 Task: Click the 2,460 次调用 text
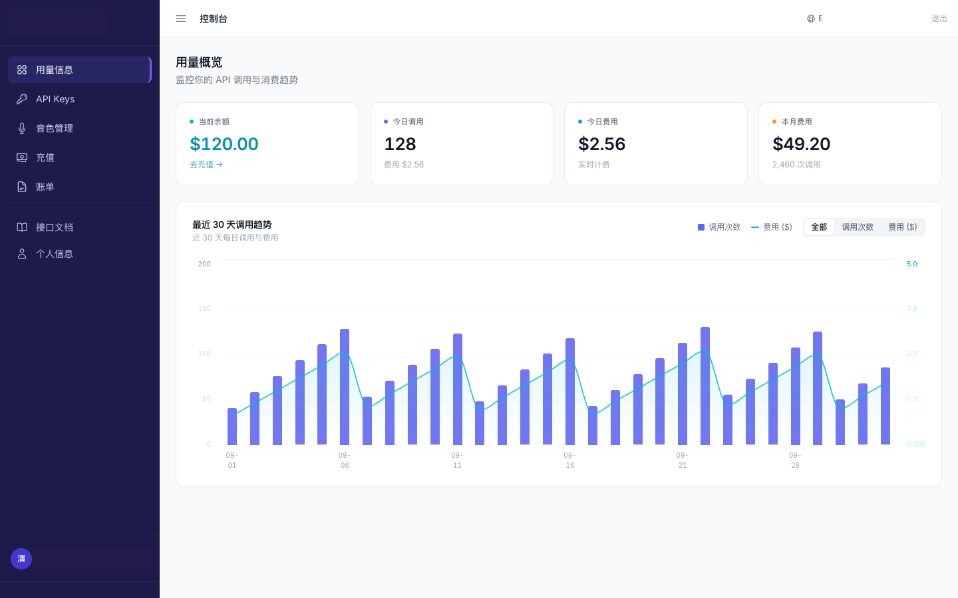coord(796,165)
